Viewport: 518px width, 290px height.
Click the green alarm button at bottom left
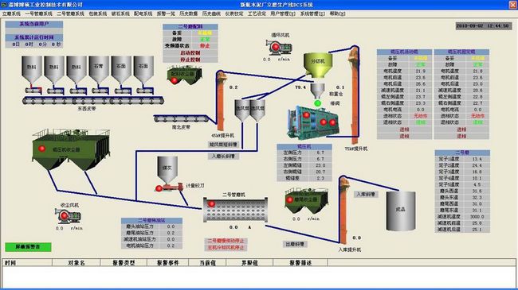28,247
